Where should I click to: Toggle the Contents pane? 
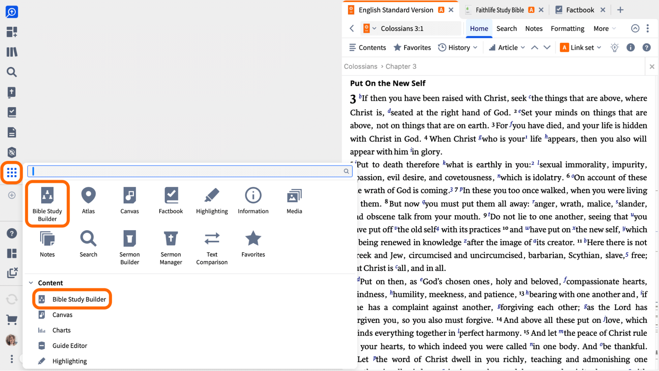(367, 47)
